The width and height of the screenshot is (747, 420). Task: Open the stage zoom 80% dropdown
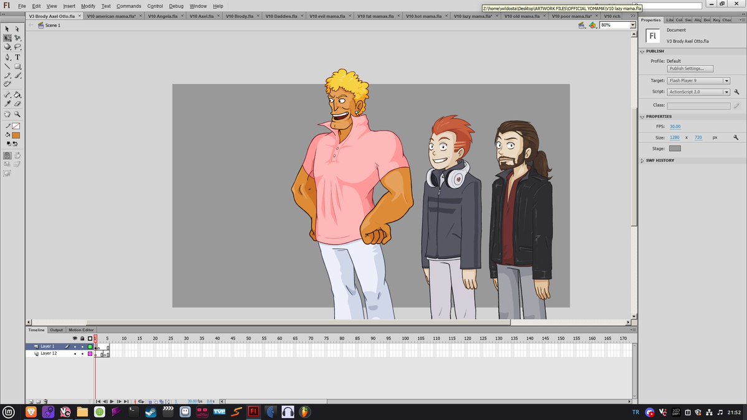[632, 25]
